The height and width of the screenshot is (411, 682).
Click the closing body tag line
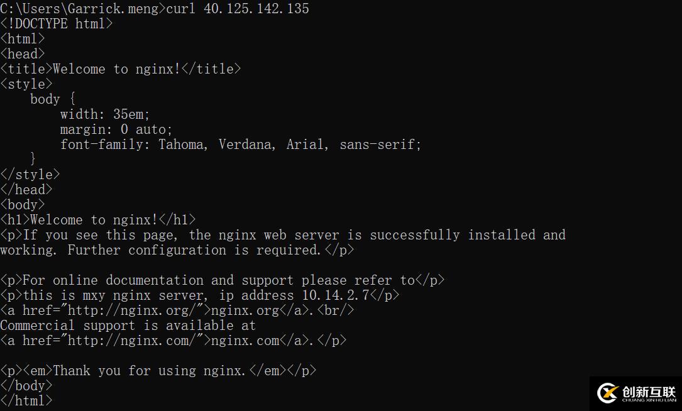(x=26, y=386)
